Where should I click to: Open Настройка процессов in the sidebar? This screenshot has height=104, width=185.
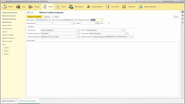[x=9, y=19]
